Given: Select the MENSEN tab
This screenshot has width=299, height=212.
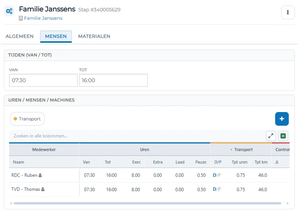Looking at the screenshot, I should pyautogui.click(x=56, y=36).
